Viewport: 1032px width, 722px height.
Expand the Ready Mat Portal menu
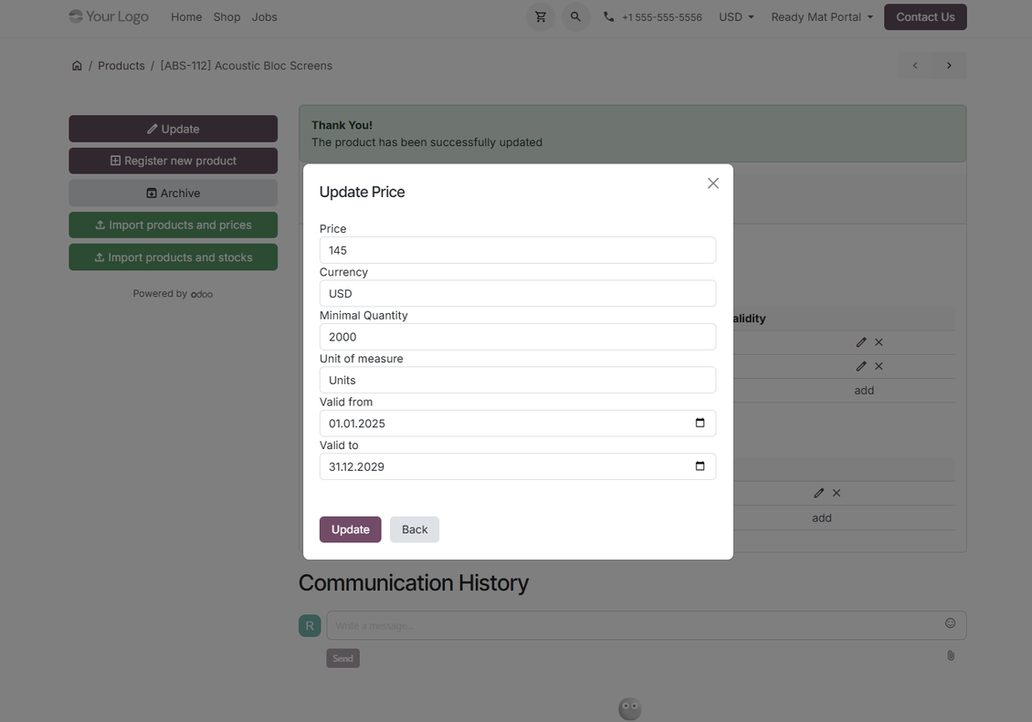point(822,17)
